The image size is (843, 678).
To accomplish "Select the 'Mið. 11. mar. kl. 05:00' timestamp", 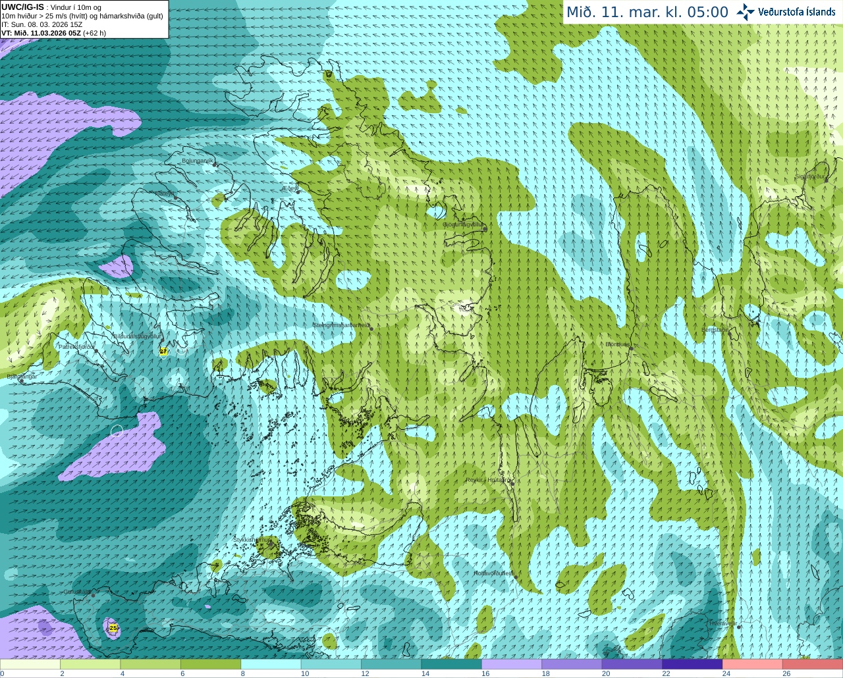I will tap(647, 12).
